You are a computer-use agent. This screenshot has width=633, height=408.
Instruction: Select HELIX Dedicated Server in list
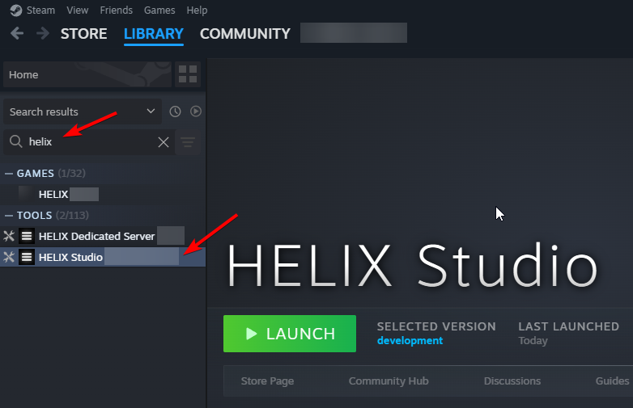[103, 236]
